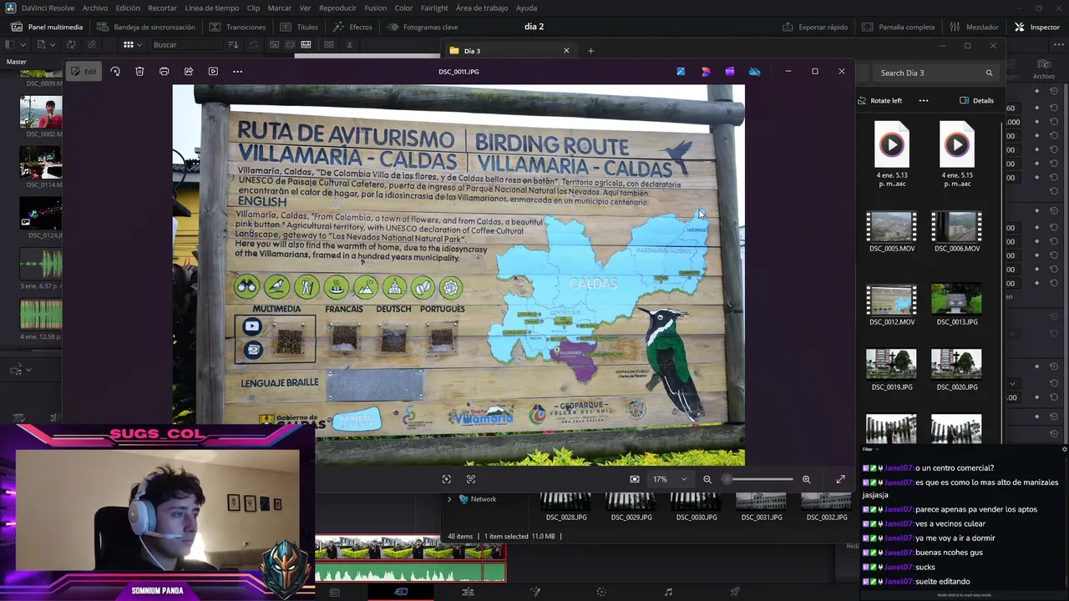Screen dimensions: 1069x601
Task: Open Designer app icon in Photos title bar
Action: point(706,72)
